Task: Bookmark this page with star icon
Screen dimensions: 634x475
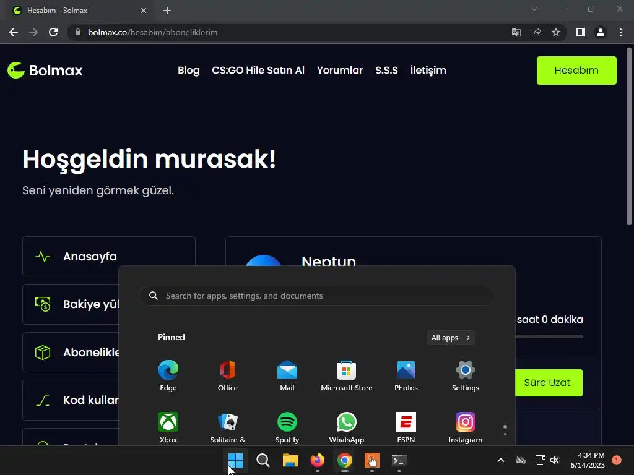Action: click(556, 32)
